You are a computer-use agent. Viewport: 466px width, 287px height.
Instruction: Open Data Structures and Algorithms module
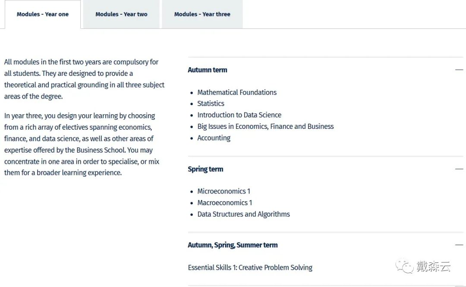(x=243, y=214)
